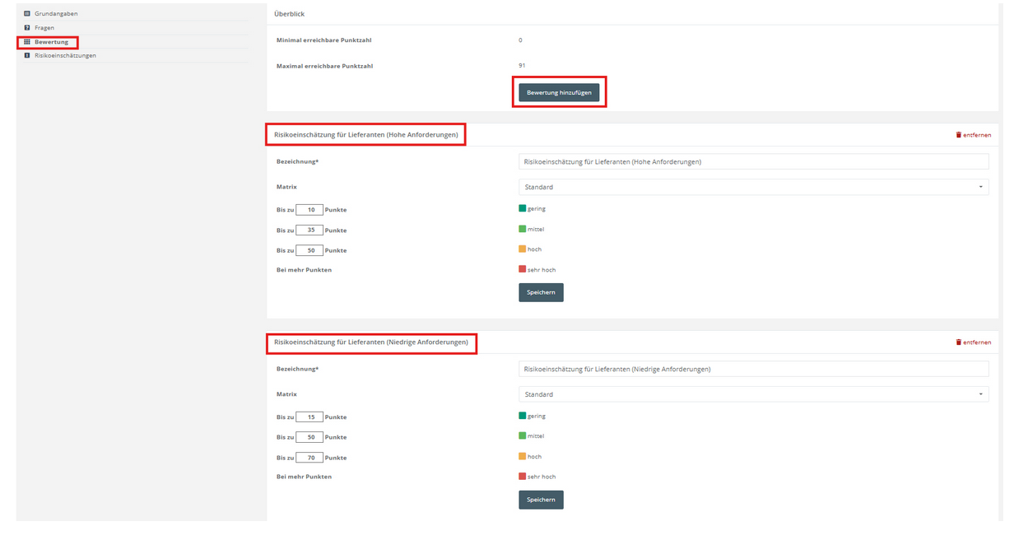The image size is (1028, 540).
Task: Click the red 'sehr hoch' swatch in first section
Action: point(522,269)
